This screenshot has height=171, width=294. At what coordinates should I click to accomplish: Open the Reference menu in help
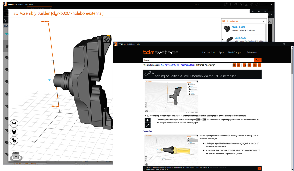251,52
